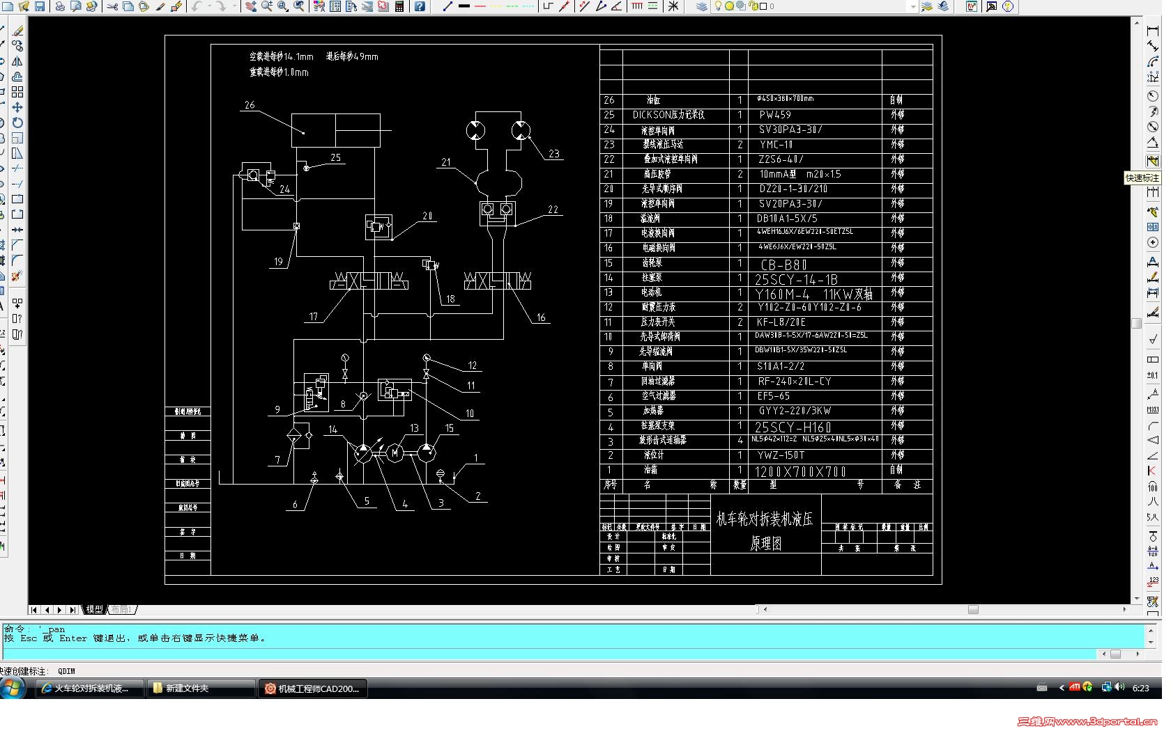Switch to the 模型 tab
This screenshot has width=1171, height=731.
point(95,609)
